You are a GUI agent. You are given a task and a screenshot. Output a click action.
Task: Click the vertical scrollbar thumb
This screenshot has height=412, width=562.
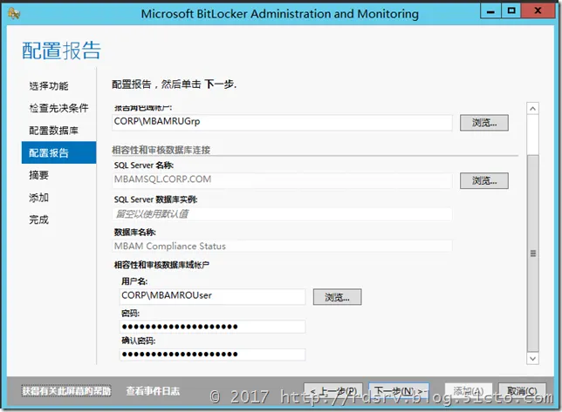coord(532,253)
